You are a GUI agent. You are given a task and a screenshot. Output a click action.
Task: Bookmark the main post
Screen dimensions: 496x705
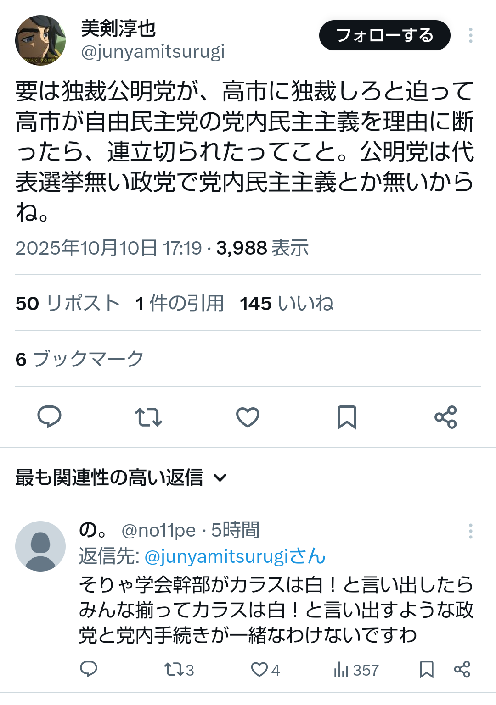click(x=347, y=417)
